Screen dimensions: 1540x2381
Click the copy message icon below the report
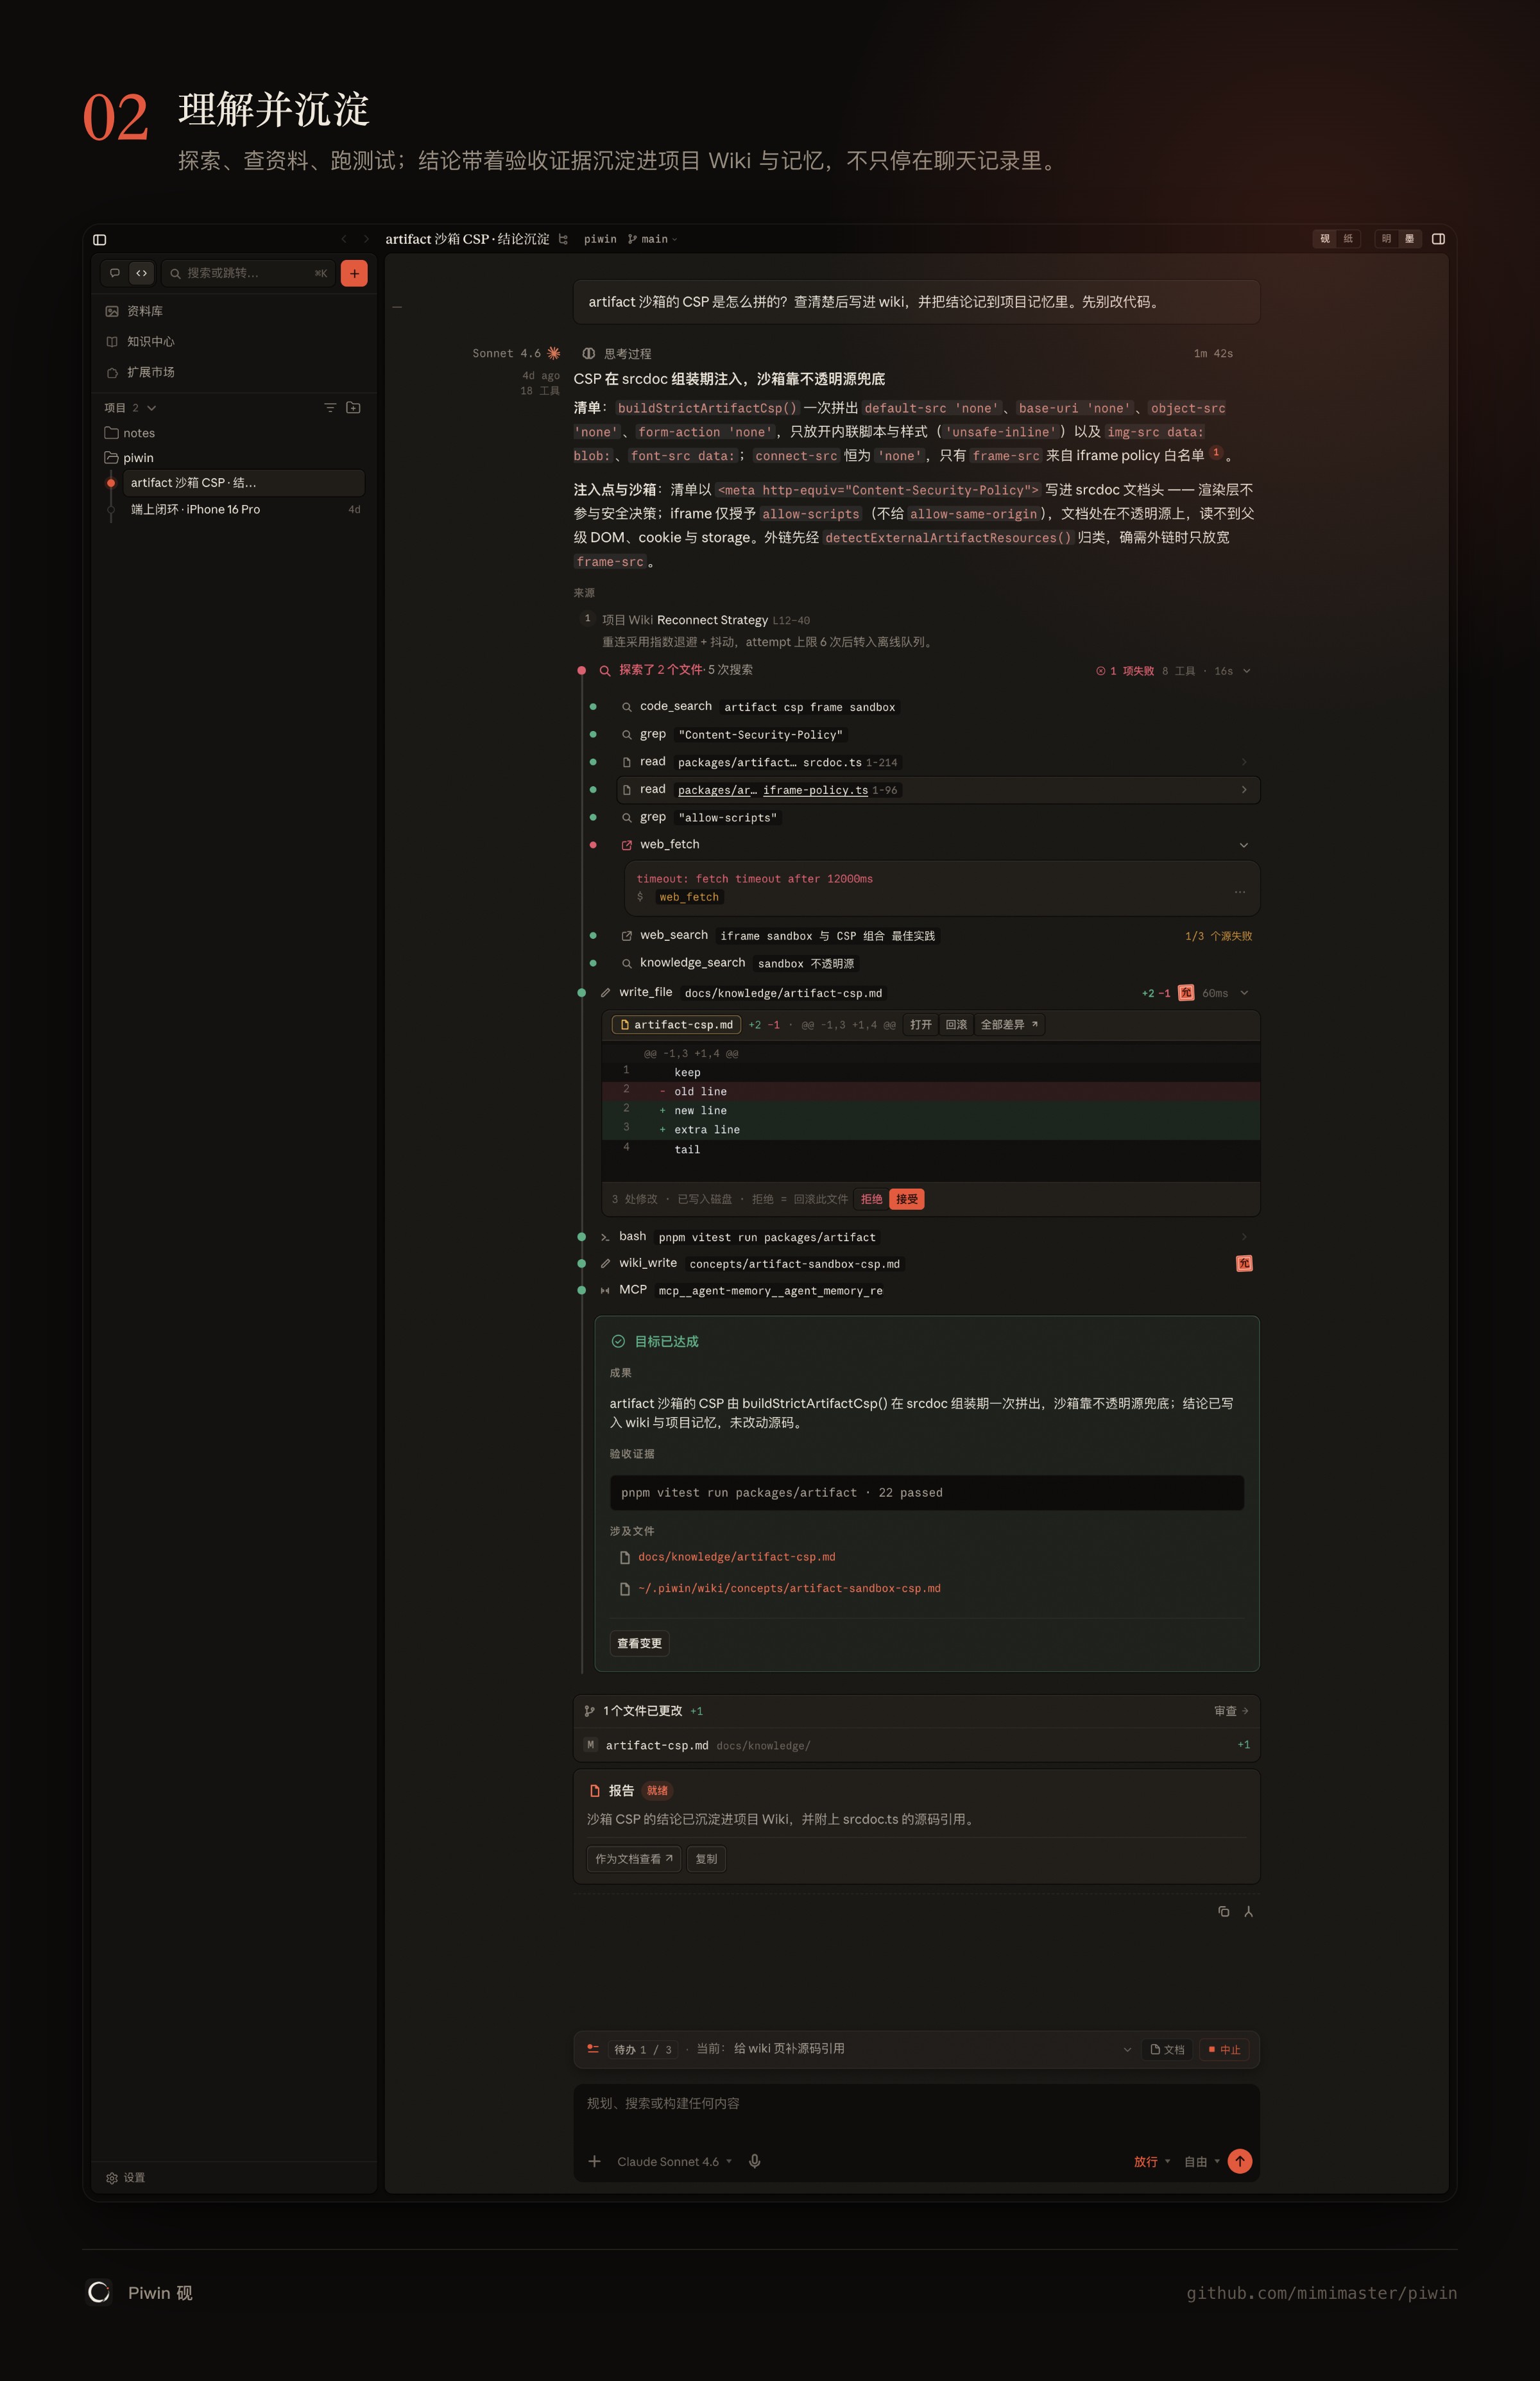[1223, 1911]
